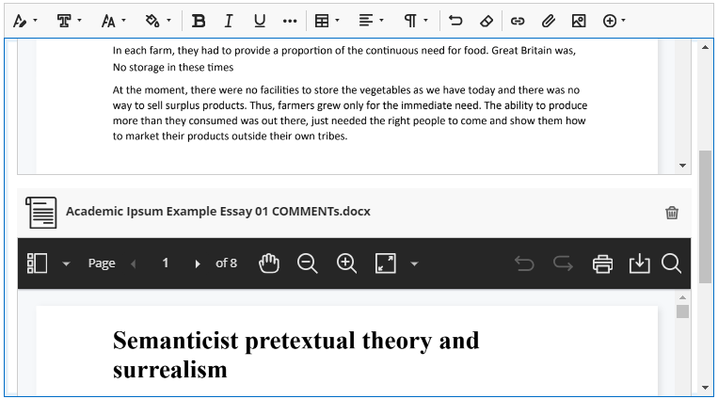Screen dimensions: 718x399
Task: Attach a file with paperclip icon
Action: pos(548,20)
